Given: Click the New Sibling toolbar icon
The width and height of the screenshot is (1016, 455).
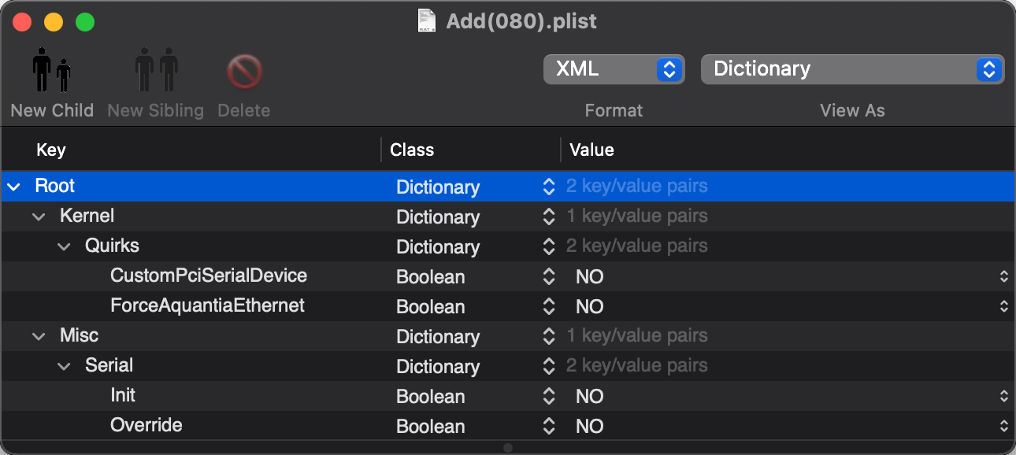Looking at the screenshot, I should [156, 70].
